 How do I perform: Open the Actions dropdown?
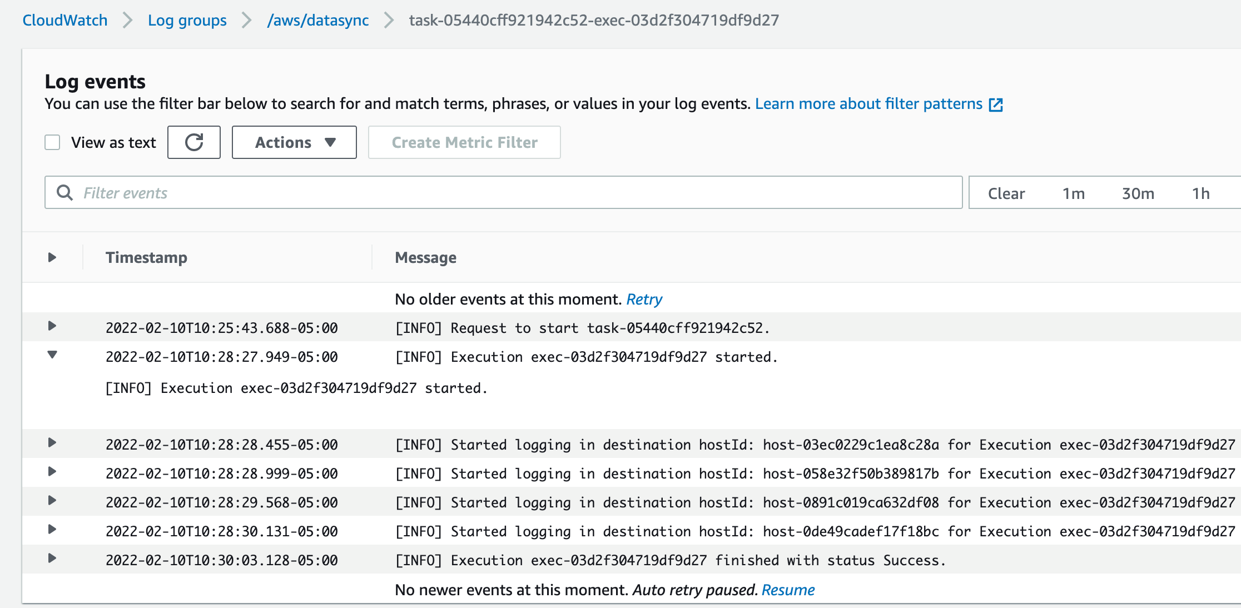[x=294, y=142]
